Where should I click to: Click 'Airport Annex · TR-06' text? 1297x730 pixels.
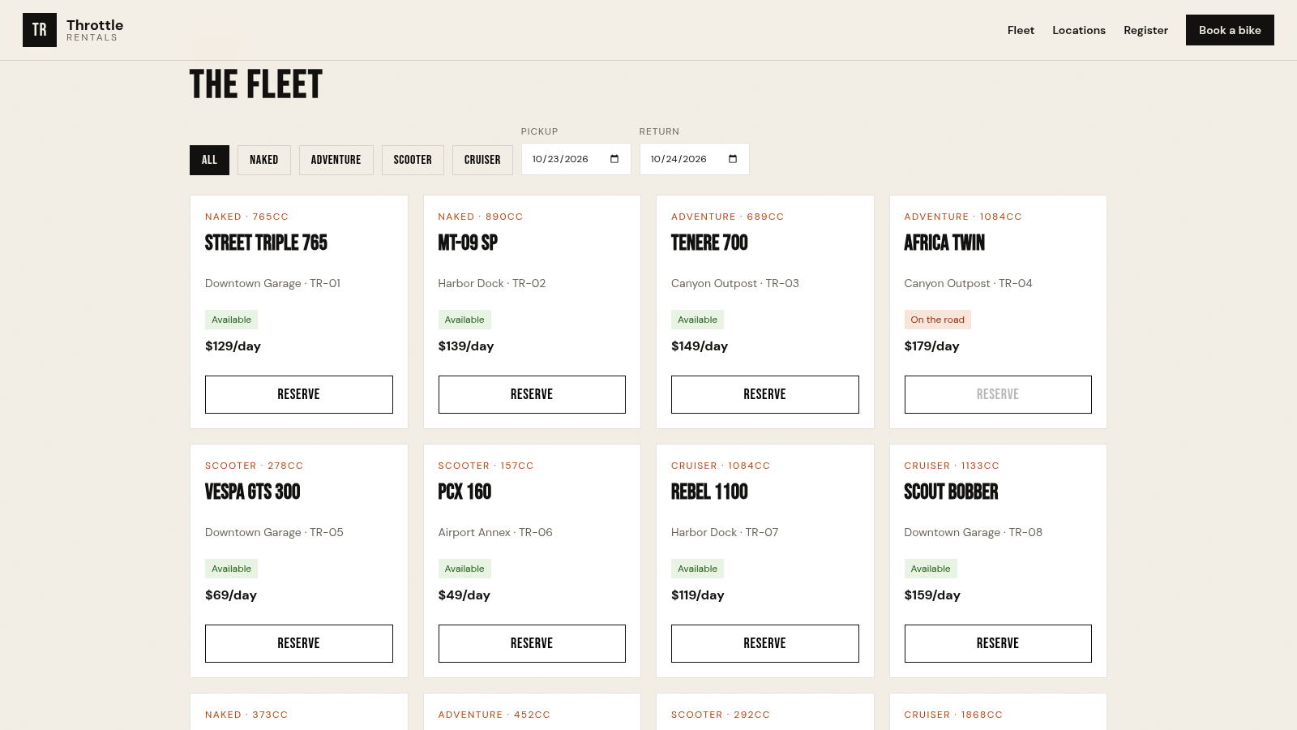pos(495,532)
